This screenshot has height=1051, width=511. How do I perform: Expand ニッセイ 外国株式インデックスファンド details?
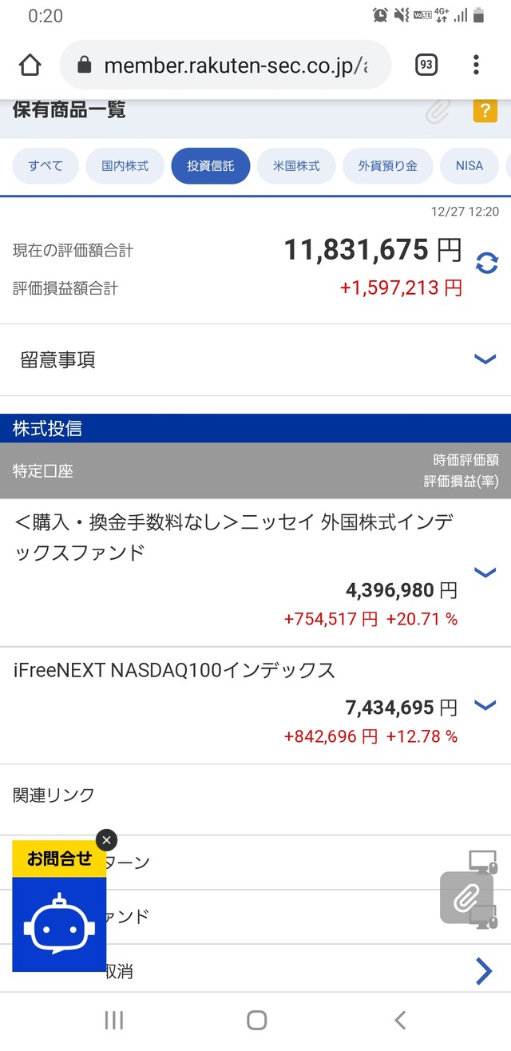(x=485, y=572)
